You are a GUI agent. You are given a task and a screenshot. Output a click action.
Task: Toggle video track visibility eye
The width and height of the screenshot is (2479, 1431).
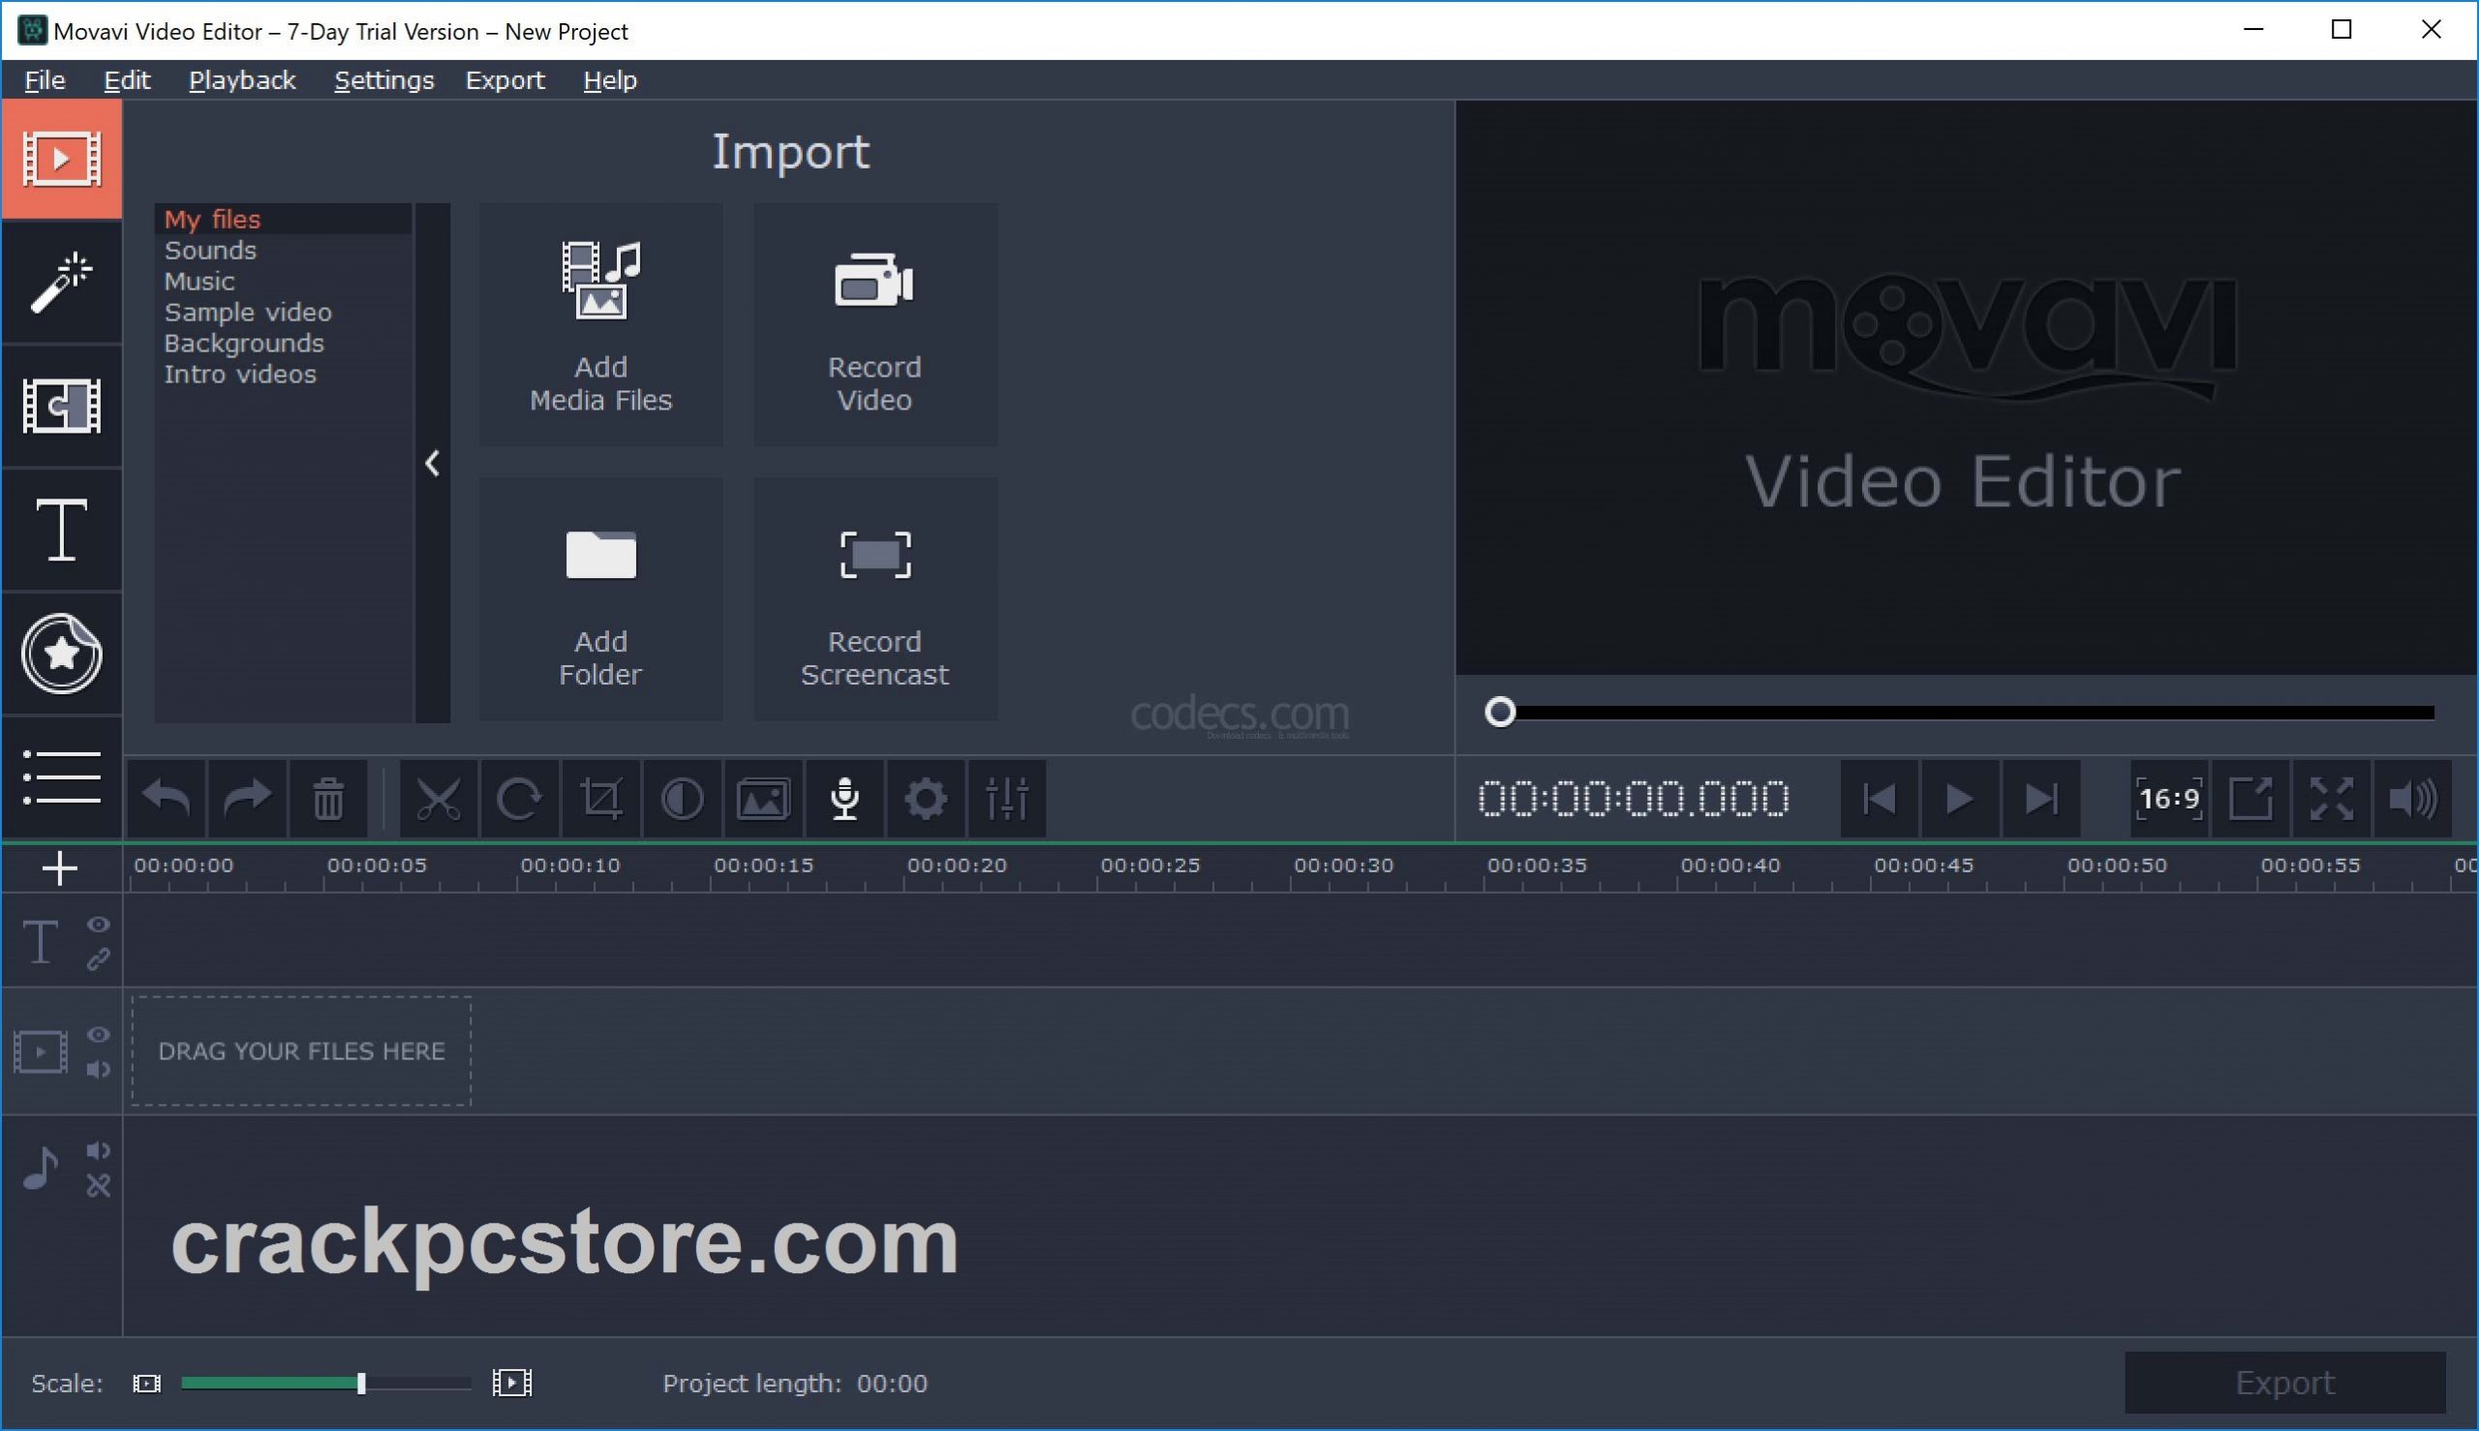coord(99,1034)
